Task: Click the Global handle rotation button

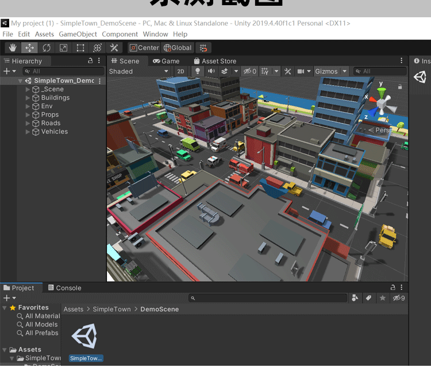Action: [x=178, y=48]
